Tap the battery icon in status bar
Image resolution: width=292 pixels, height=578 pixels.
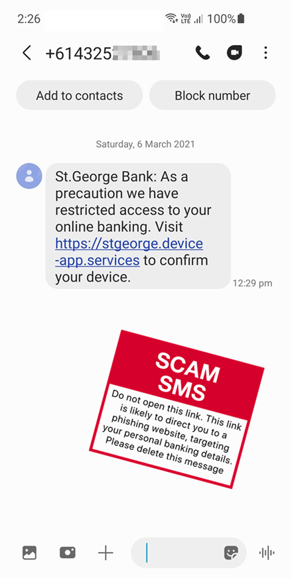[x=241, y=19]
